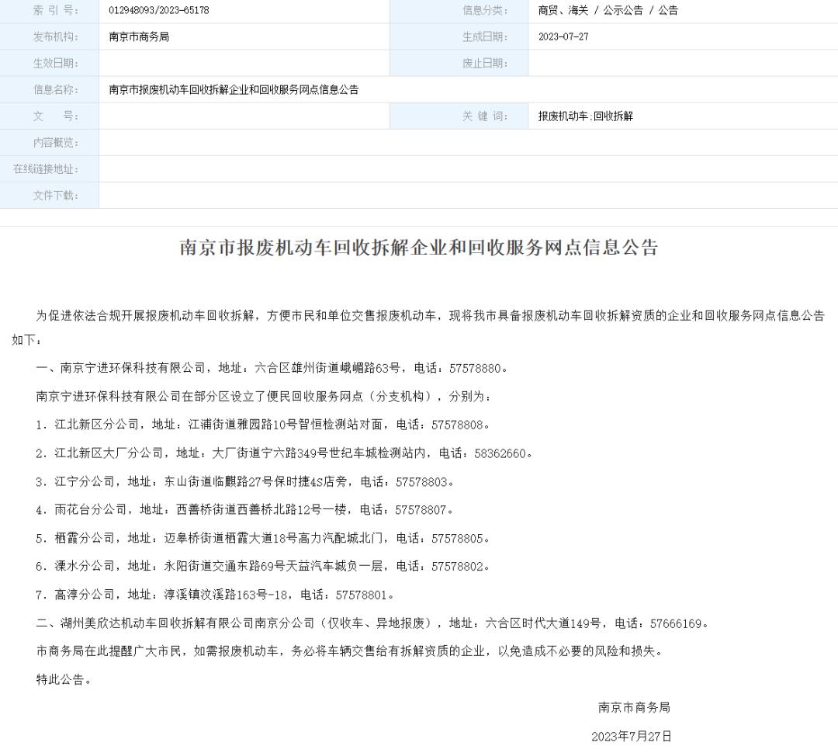Click the 雨花台分公司 address line
The image size is (838, 753).
tap(244, 510)
